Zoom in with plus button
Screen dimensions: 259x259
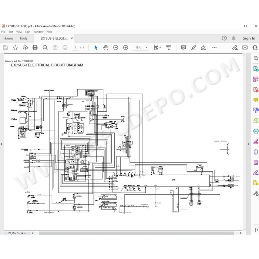(x=125, y=48)
